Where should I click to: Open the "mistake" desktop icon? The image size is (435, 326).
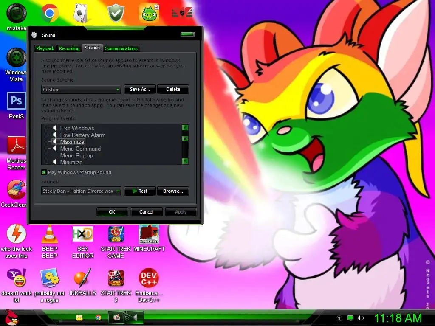[17, 17]
